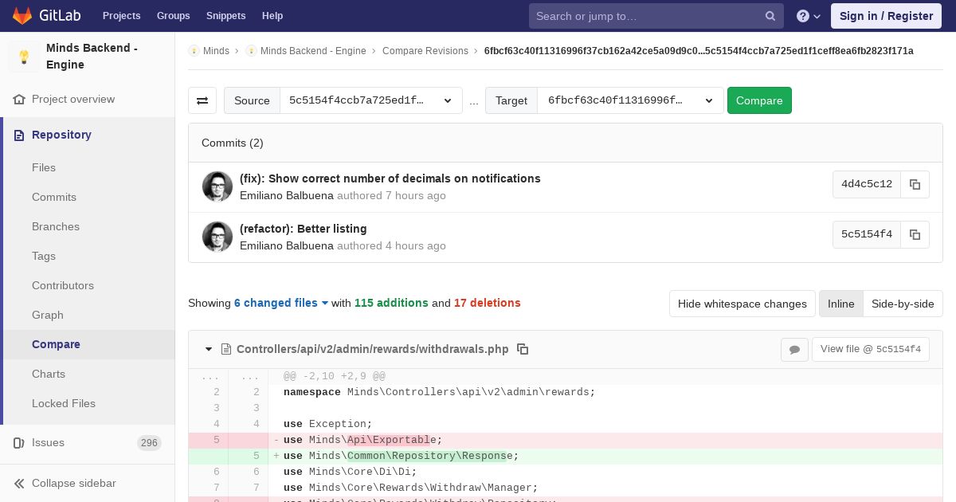The height and width of the screenshot is (502, 956).
Task: Open Projects menu in top bar
Action: [x=121, y=16]
